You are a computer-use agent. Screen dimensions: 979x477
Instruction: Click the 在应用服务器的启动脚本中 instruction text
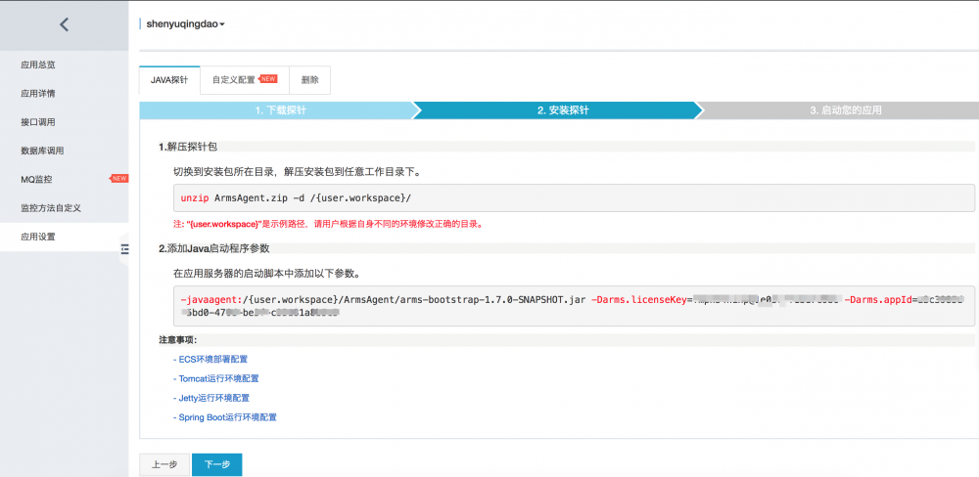267,273
